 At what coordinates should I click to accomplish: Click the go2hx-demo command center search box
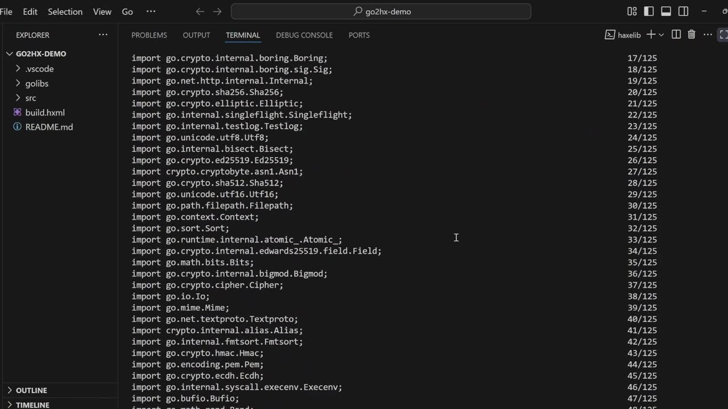tap(381, 11)
